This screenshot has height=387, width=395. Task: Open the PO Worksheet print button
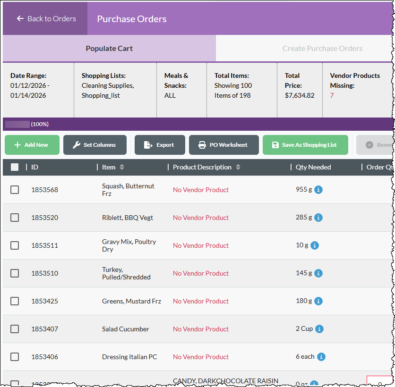[x=224, y=145]
